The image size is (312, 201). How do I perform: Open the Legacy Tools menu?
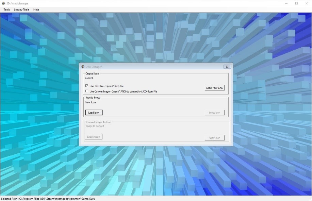point(21,10)
